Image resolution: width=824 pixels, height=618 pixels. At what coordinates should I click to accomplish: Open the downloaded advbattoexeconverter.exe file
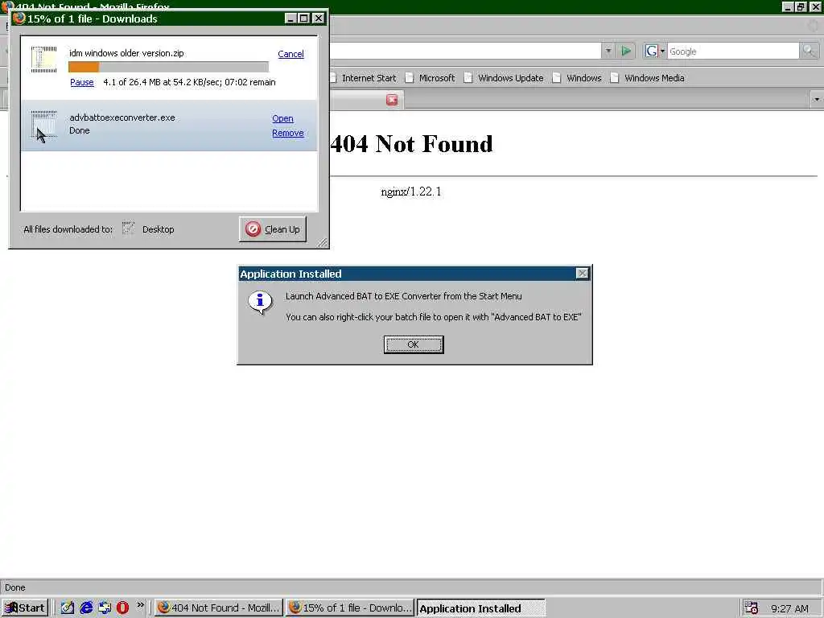(282, 119)
